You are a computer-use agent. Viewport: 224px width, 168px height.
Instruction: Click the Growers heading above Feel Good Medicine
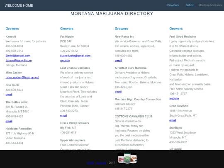coord(176,29)
